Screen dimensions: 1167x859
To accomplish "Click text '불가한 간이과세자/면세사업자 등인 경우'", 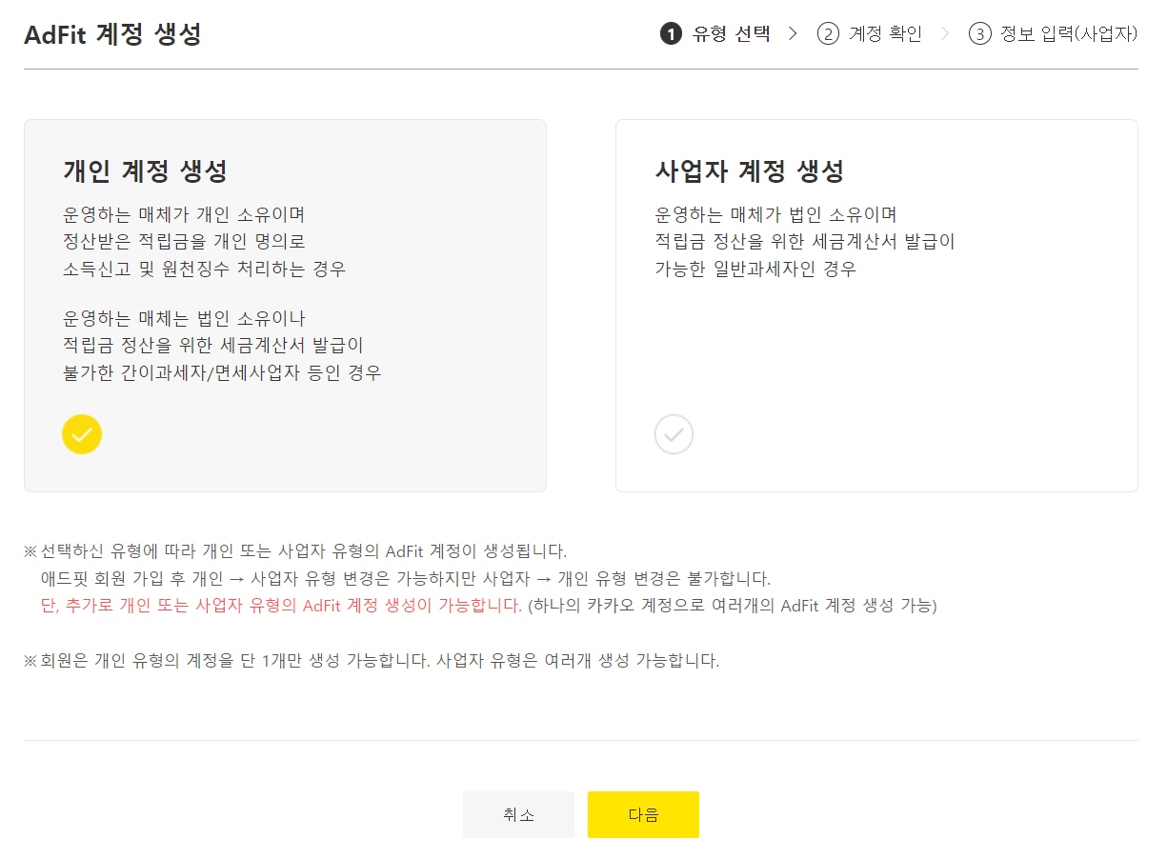I will click(222, 372).
